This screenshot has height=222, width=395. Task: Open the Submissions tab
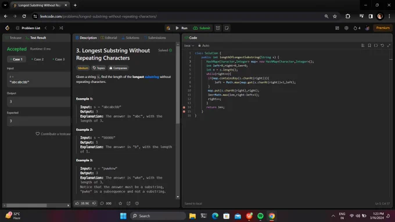155,38
